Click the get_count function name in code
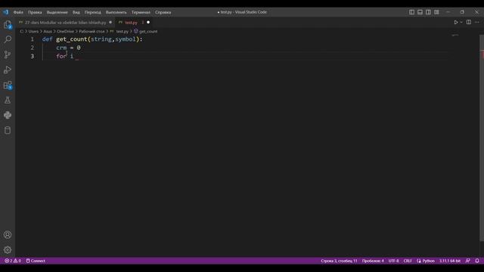 pyautogui.click(x=72, y=39)
